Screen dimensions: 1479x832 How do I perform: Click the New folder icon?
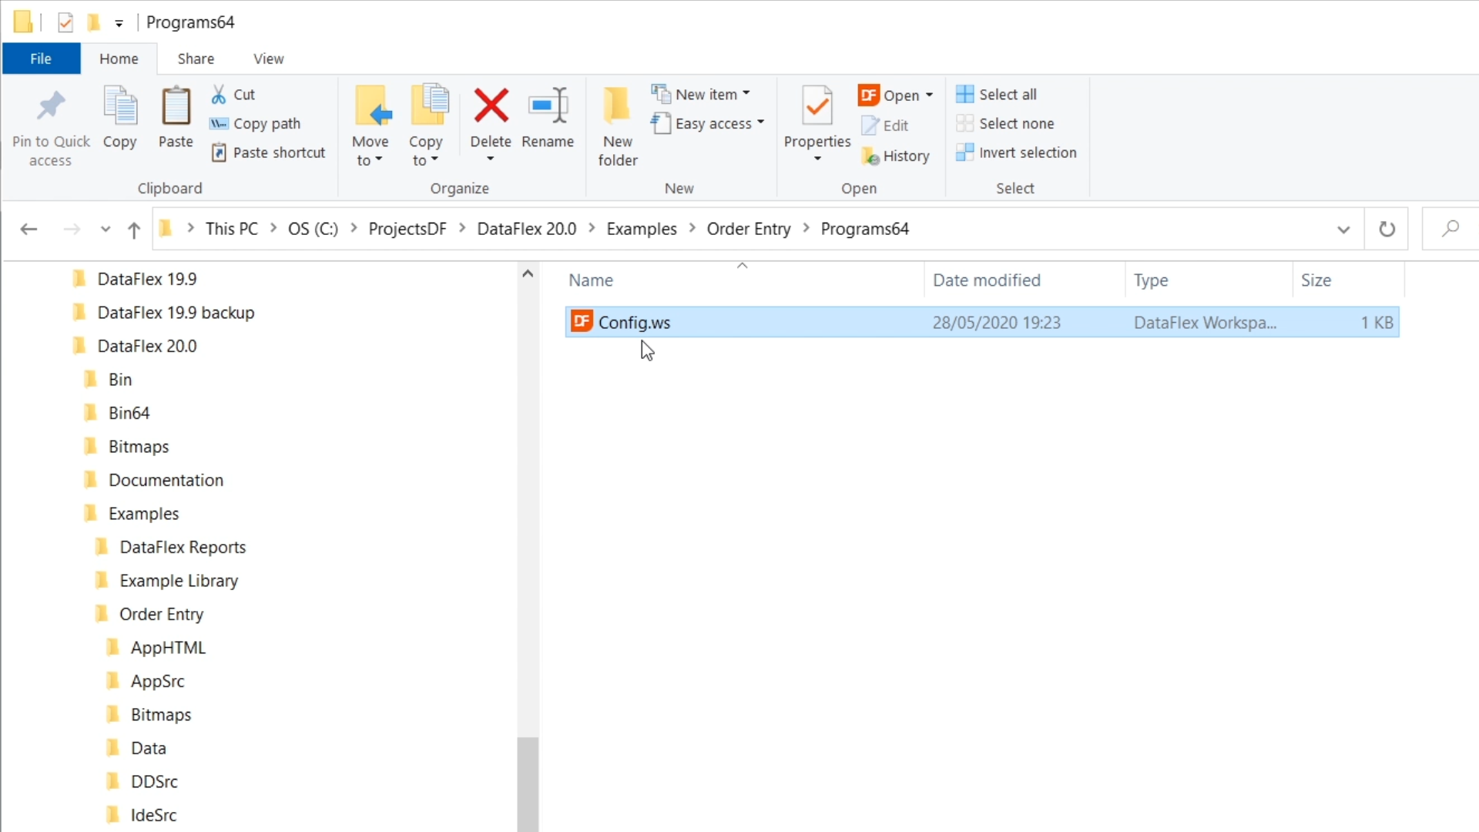[x=617, y=107]
